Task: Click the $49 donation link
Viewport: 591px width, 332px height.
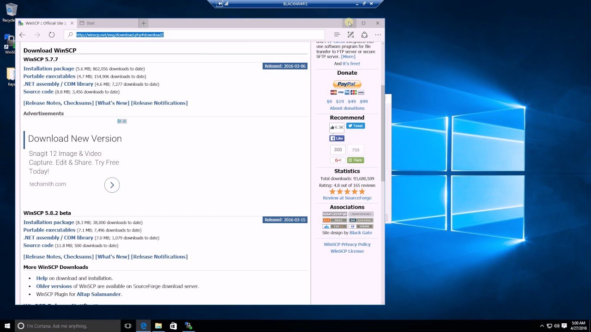Action: click(352, 101)
